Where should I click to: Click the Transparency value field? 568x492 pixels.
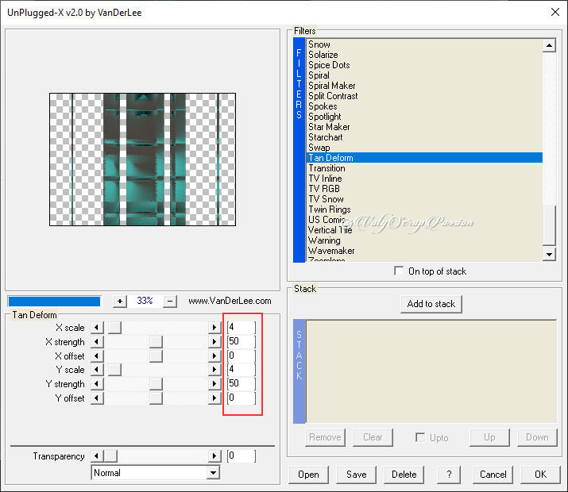[x=241, y=455]
